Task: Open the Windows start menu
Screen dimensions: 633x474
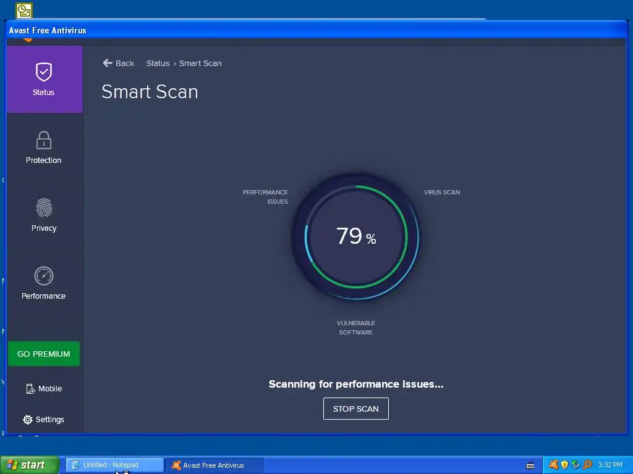Action: [x=28, y=465]
